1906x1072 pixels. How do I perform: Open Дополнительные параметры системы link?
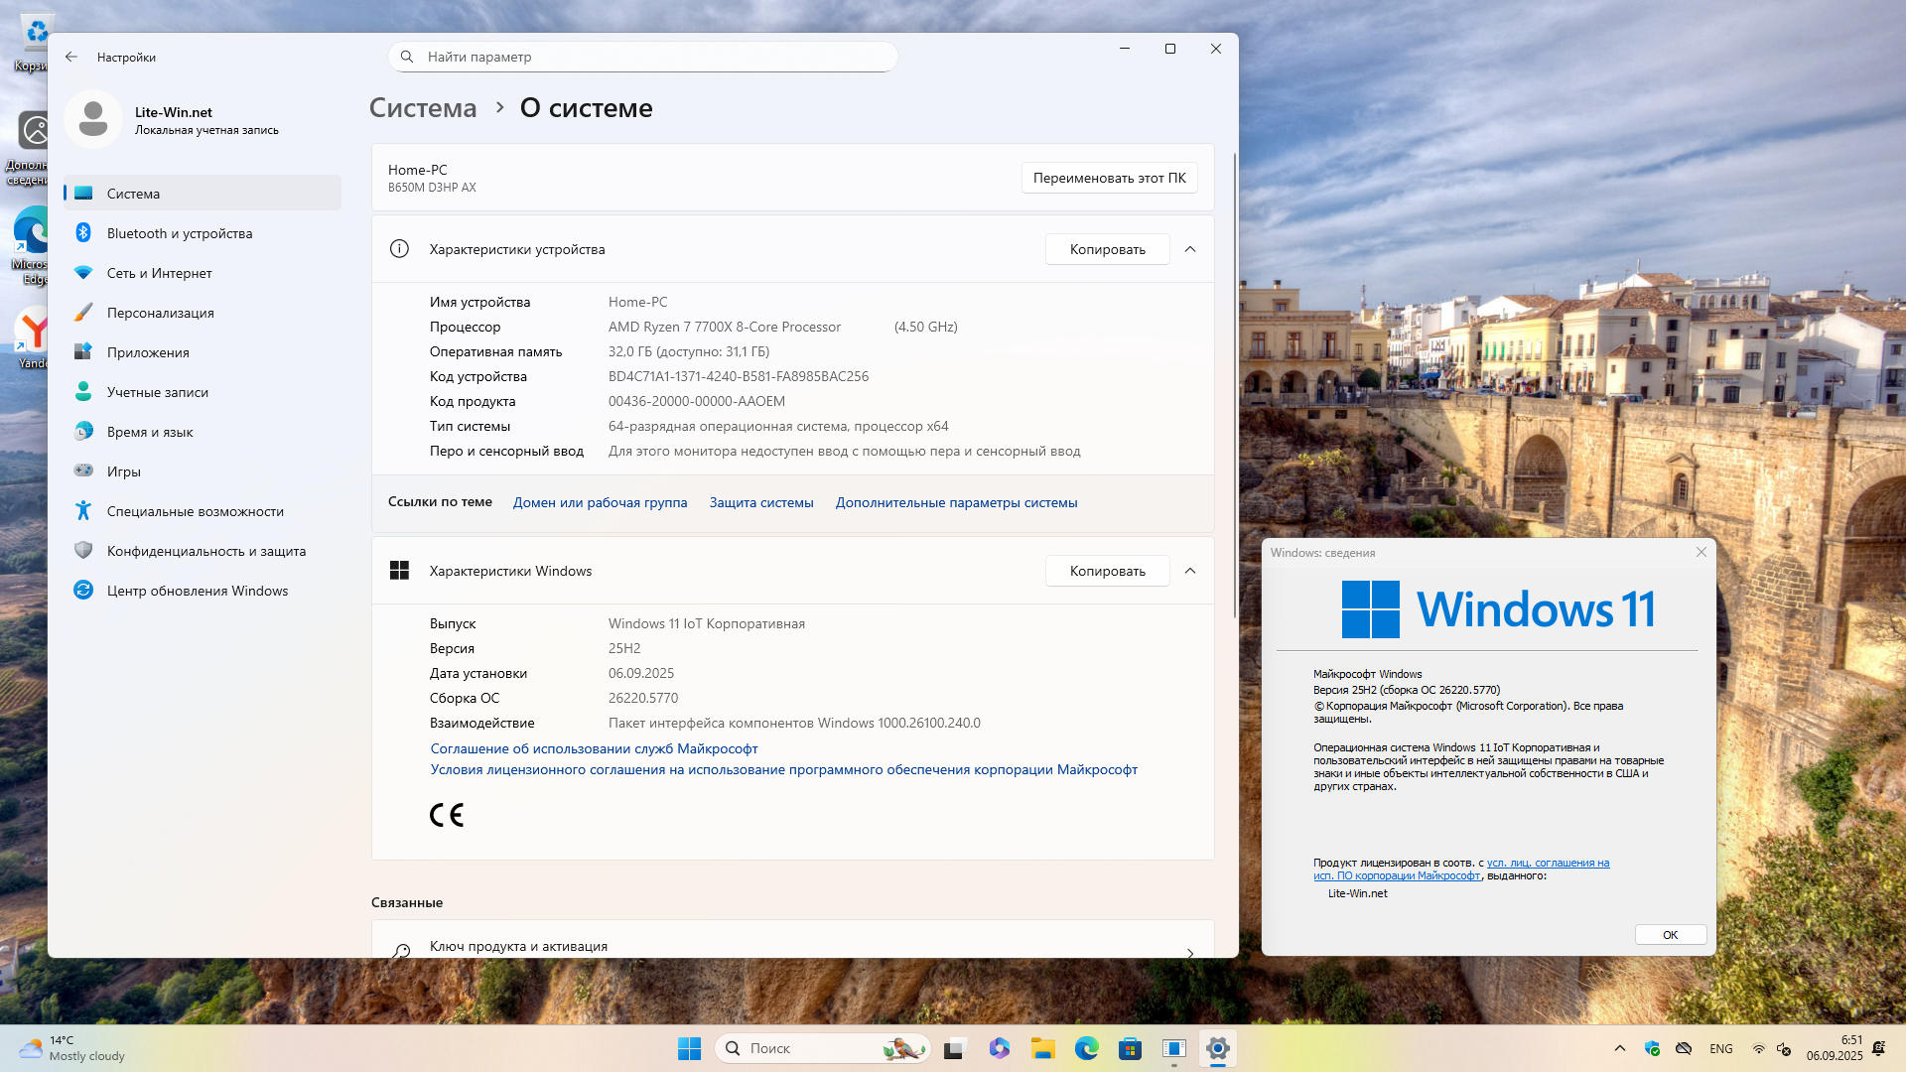tap(956, 502)
